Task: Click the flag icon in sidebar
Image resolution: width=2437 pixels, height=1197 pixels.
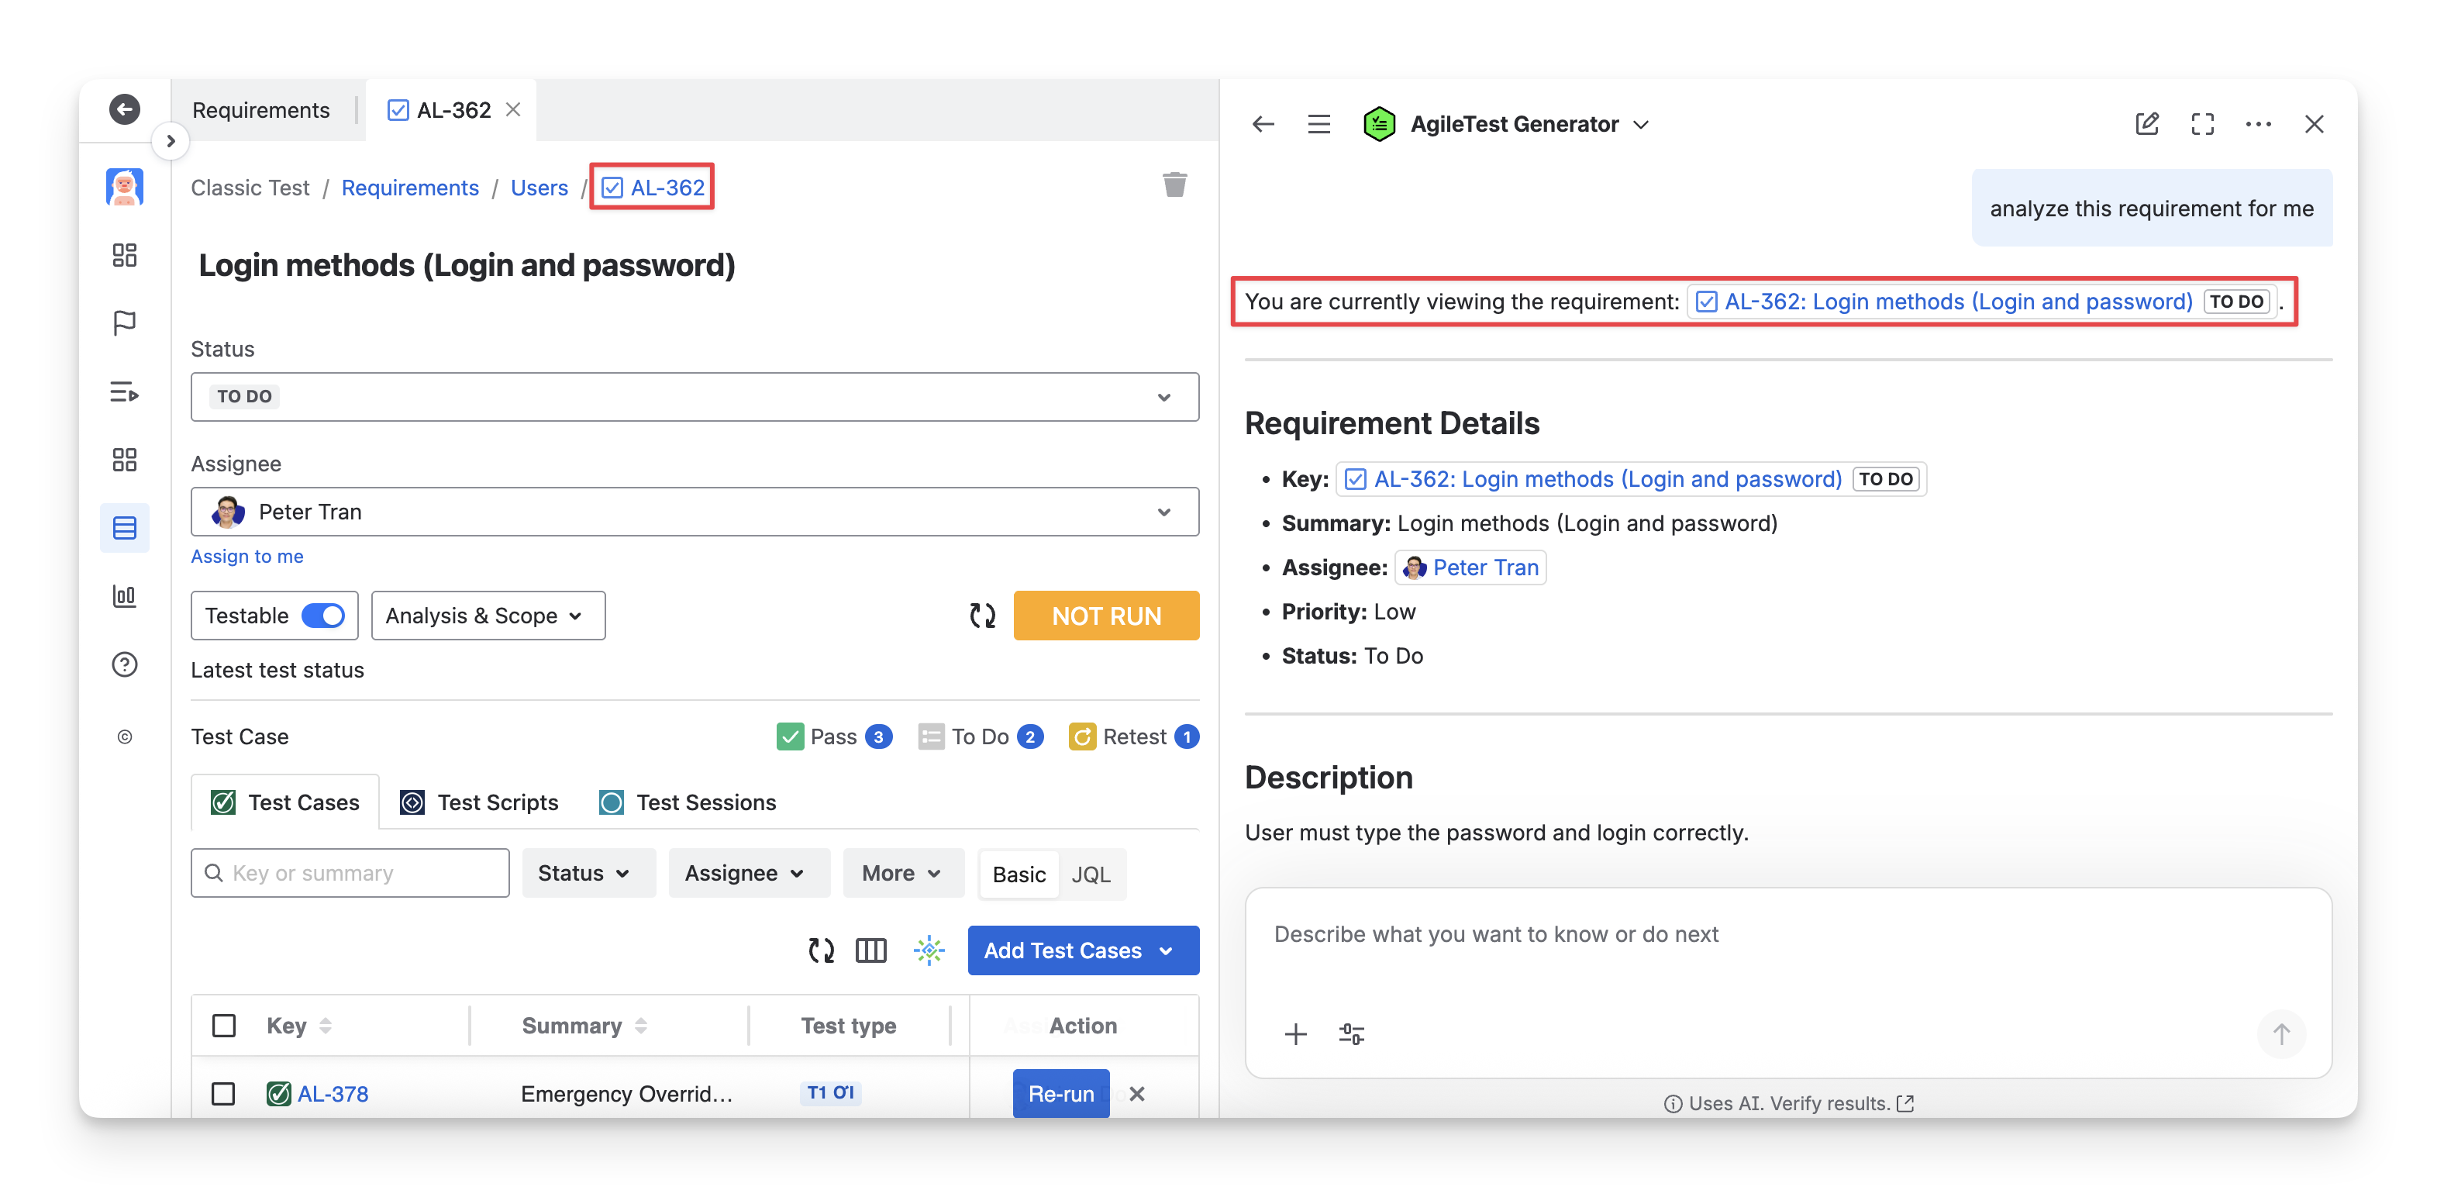Action: [x=124, y=323]
